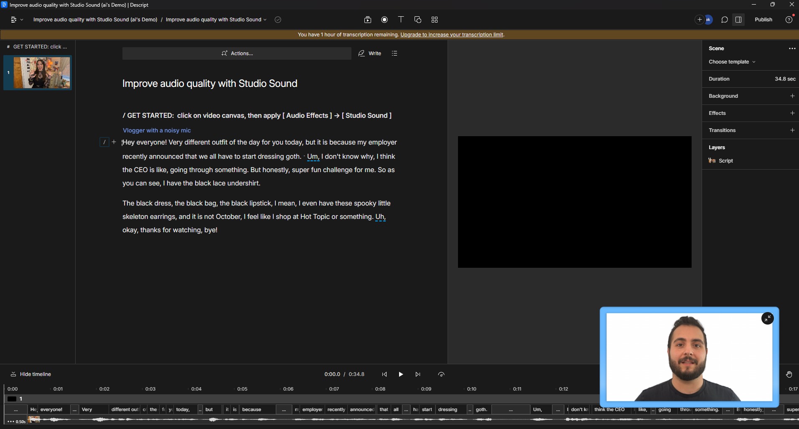Click the scene 1 timeline bar
The image size is (799, 429).
(x=301, y=399)
